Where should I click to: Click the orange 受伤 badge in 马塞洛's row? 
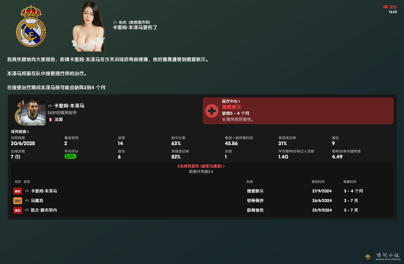click(x=18, y=201)
